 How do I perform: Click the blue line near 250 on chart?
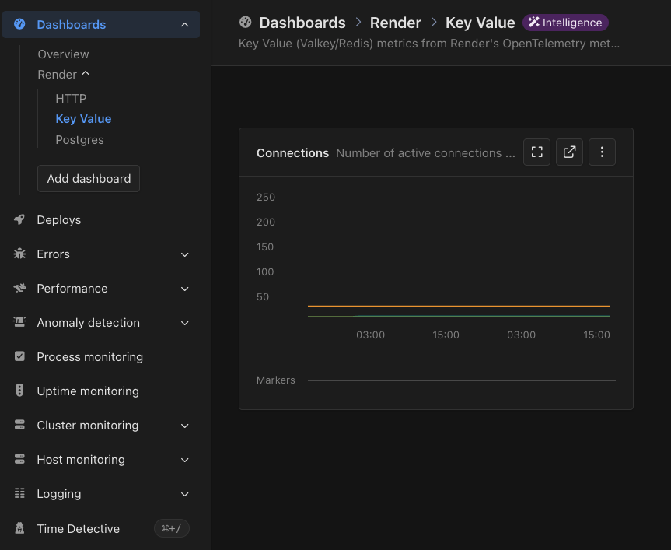tap(458, 198)
